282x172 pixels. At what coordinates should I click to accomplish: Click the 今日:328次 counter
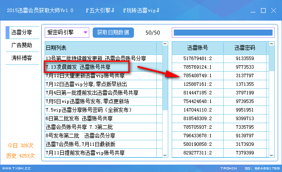tap(20, 145)
